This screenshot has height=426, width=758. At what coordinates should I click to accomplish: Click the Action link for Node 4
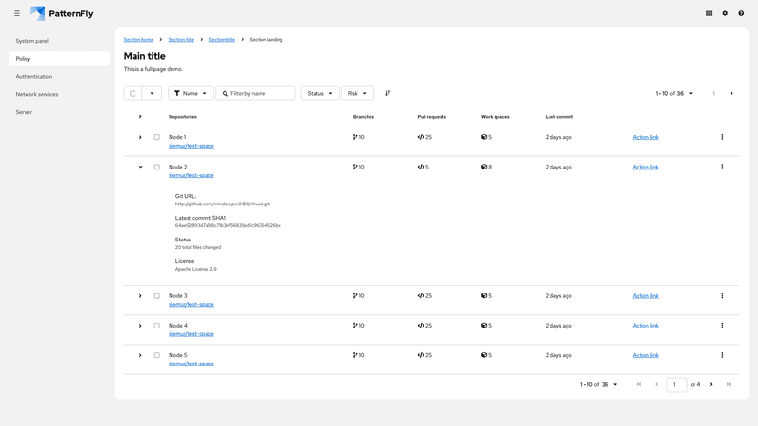click(645, 325)
